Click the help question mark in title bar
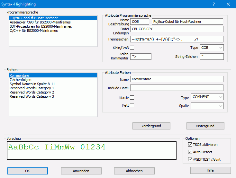This screenshot has width=236, height=178. pyautogui.click(x=214, y=4)
